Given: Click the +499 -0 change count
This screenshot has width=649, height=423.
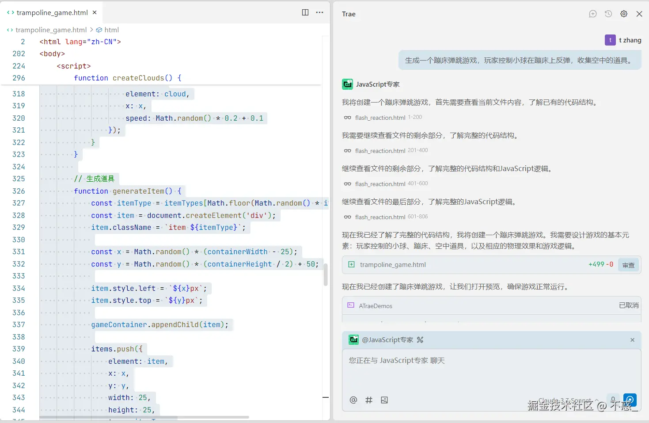Looking at the screenshot, I should tap(601, 264).
